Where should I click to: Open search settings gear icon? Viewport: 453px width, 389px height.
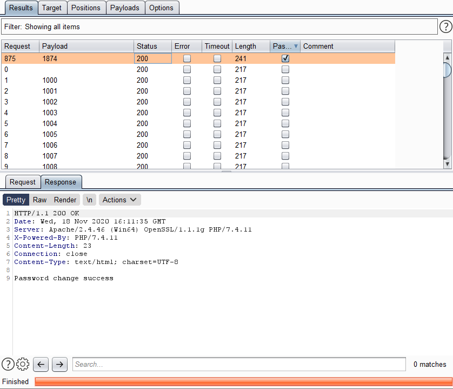click(x=23, y=364)
